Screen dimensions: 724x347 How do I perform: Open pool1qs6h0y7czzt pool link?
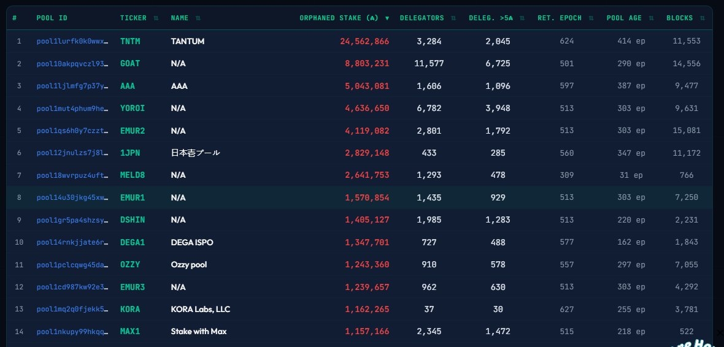(x=72, y=131)
